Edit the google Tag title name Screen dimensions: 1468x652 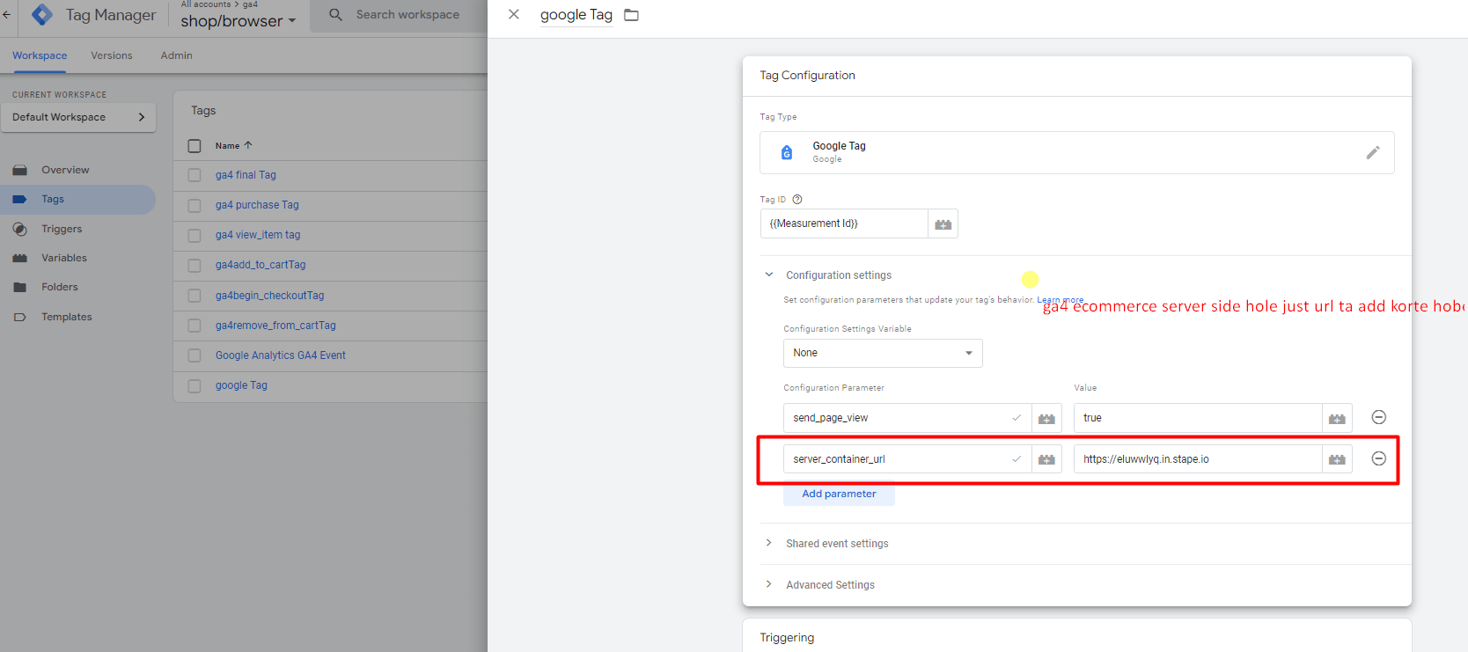tap(576, 15)
